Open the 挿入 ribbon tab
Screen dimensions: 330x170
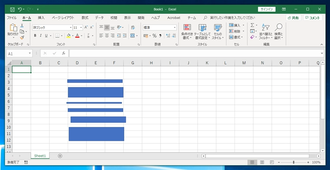pos(41,18)
